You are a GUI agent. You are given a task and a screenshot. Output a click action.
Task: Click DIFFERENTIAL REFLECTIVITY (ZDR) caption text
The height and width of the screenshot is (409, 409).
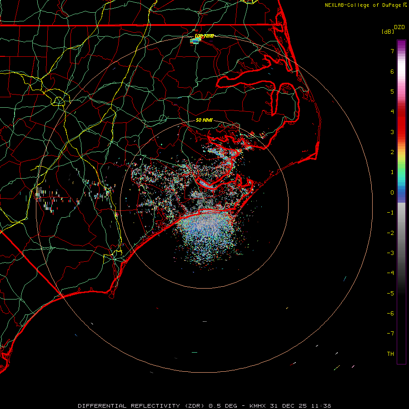coord(142,406)
